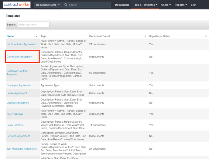The width and height of the screenshot is (209, 159).
Task: Click the ContractWorks logo
Action: pyautogui.click(x=16, y=5)
